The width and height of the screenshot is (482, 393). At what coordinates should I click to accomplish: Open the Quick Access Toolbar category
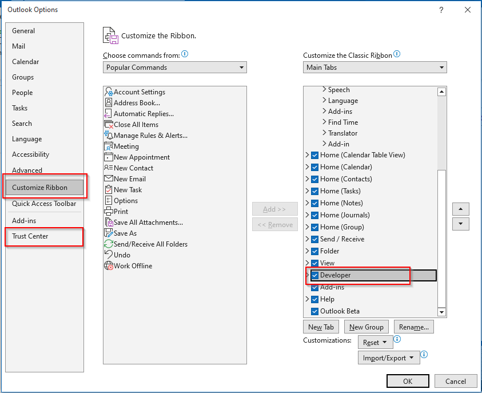pos(44,204)
